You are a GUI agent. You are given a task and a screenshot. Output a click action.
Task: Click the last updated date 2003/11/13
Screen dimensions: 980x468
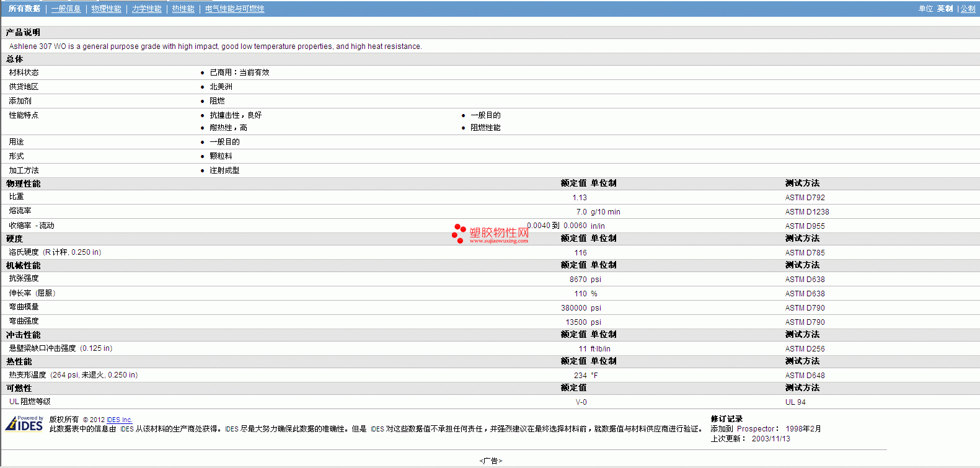click(x=771, y=439)
